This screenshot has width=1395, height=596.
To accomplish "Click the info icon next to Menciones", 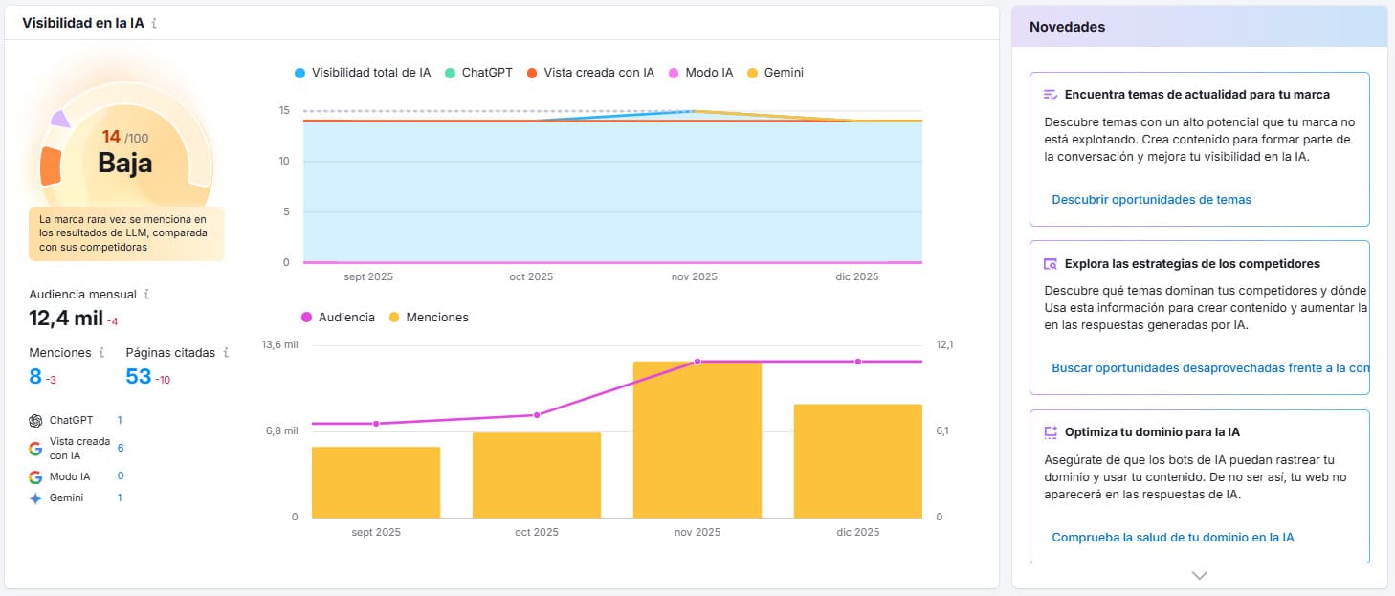I will 101,352.
